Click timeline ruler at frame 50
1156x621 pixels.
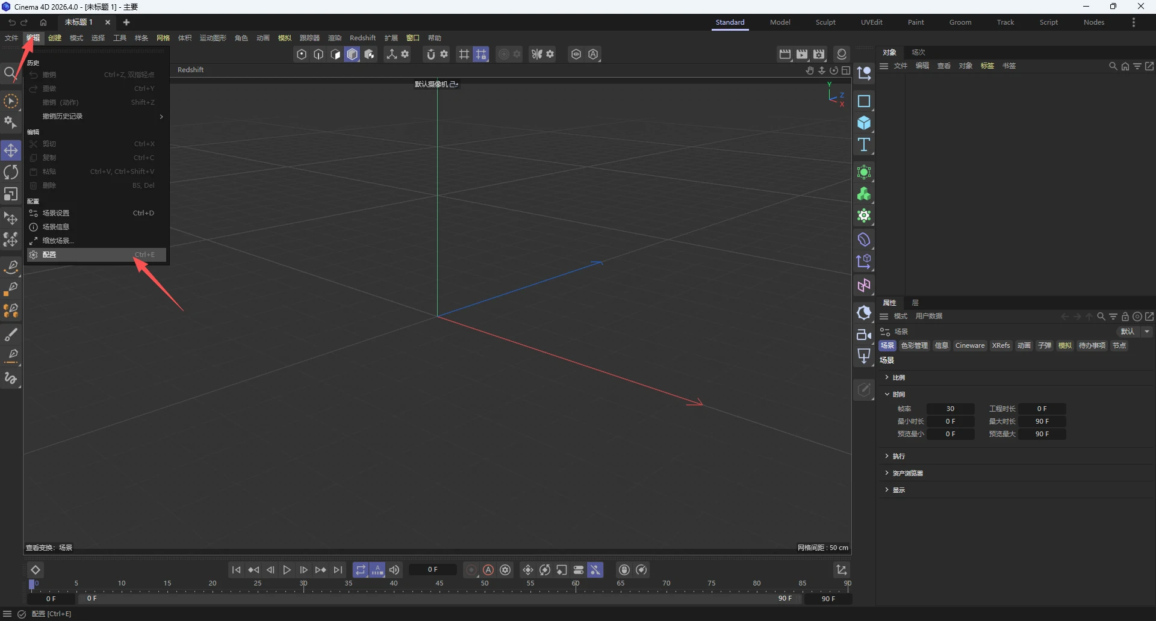[x=485, y=584]
